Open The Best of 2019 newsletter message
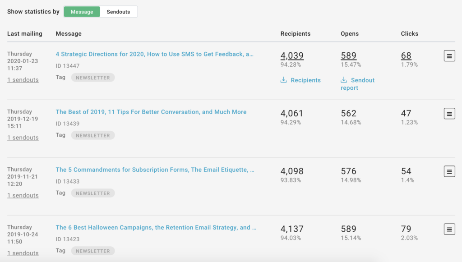Image resolution: width=462 pixels, height=262 pixels. (151, 112)
